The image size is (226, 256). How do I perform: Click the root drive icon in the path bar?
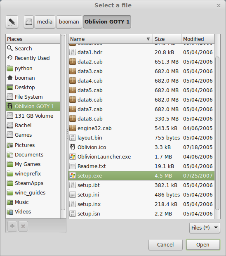[x=29, y=22]
